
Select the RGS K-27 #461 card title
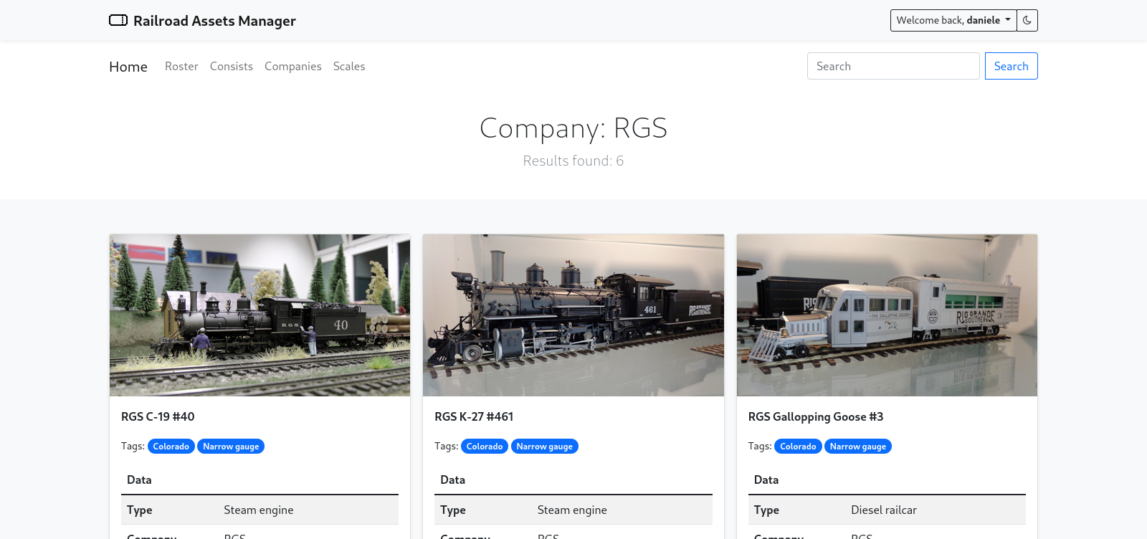[x=474, y=416]
